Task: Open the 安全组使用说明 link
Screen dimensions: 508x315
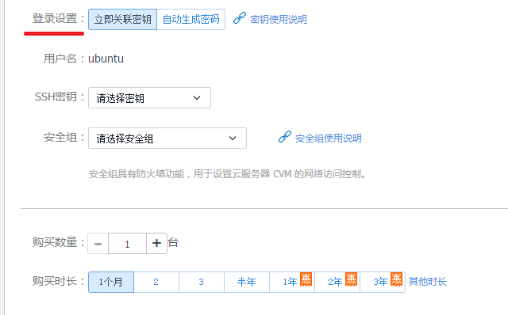Action: tap(328, 139)
